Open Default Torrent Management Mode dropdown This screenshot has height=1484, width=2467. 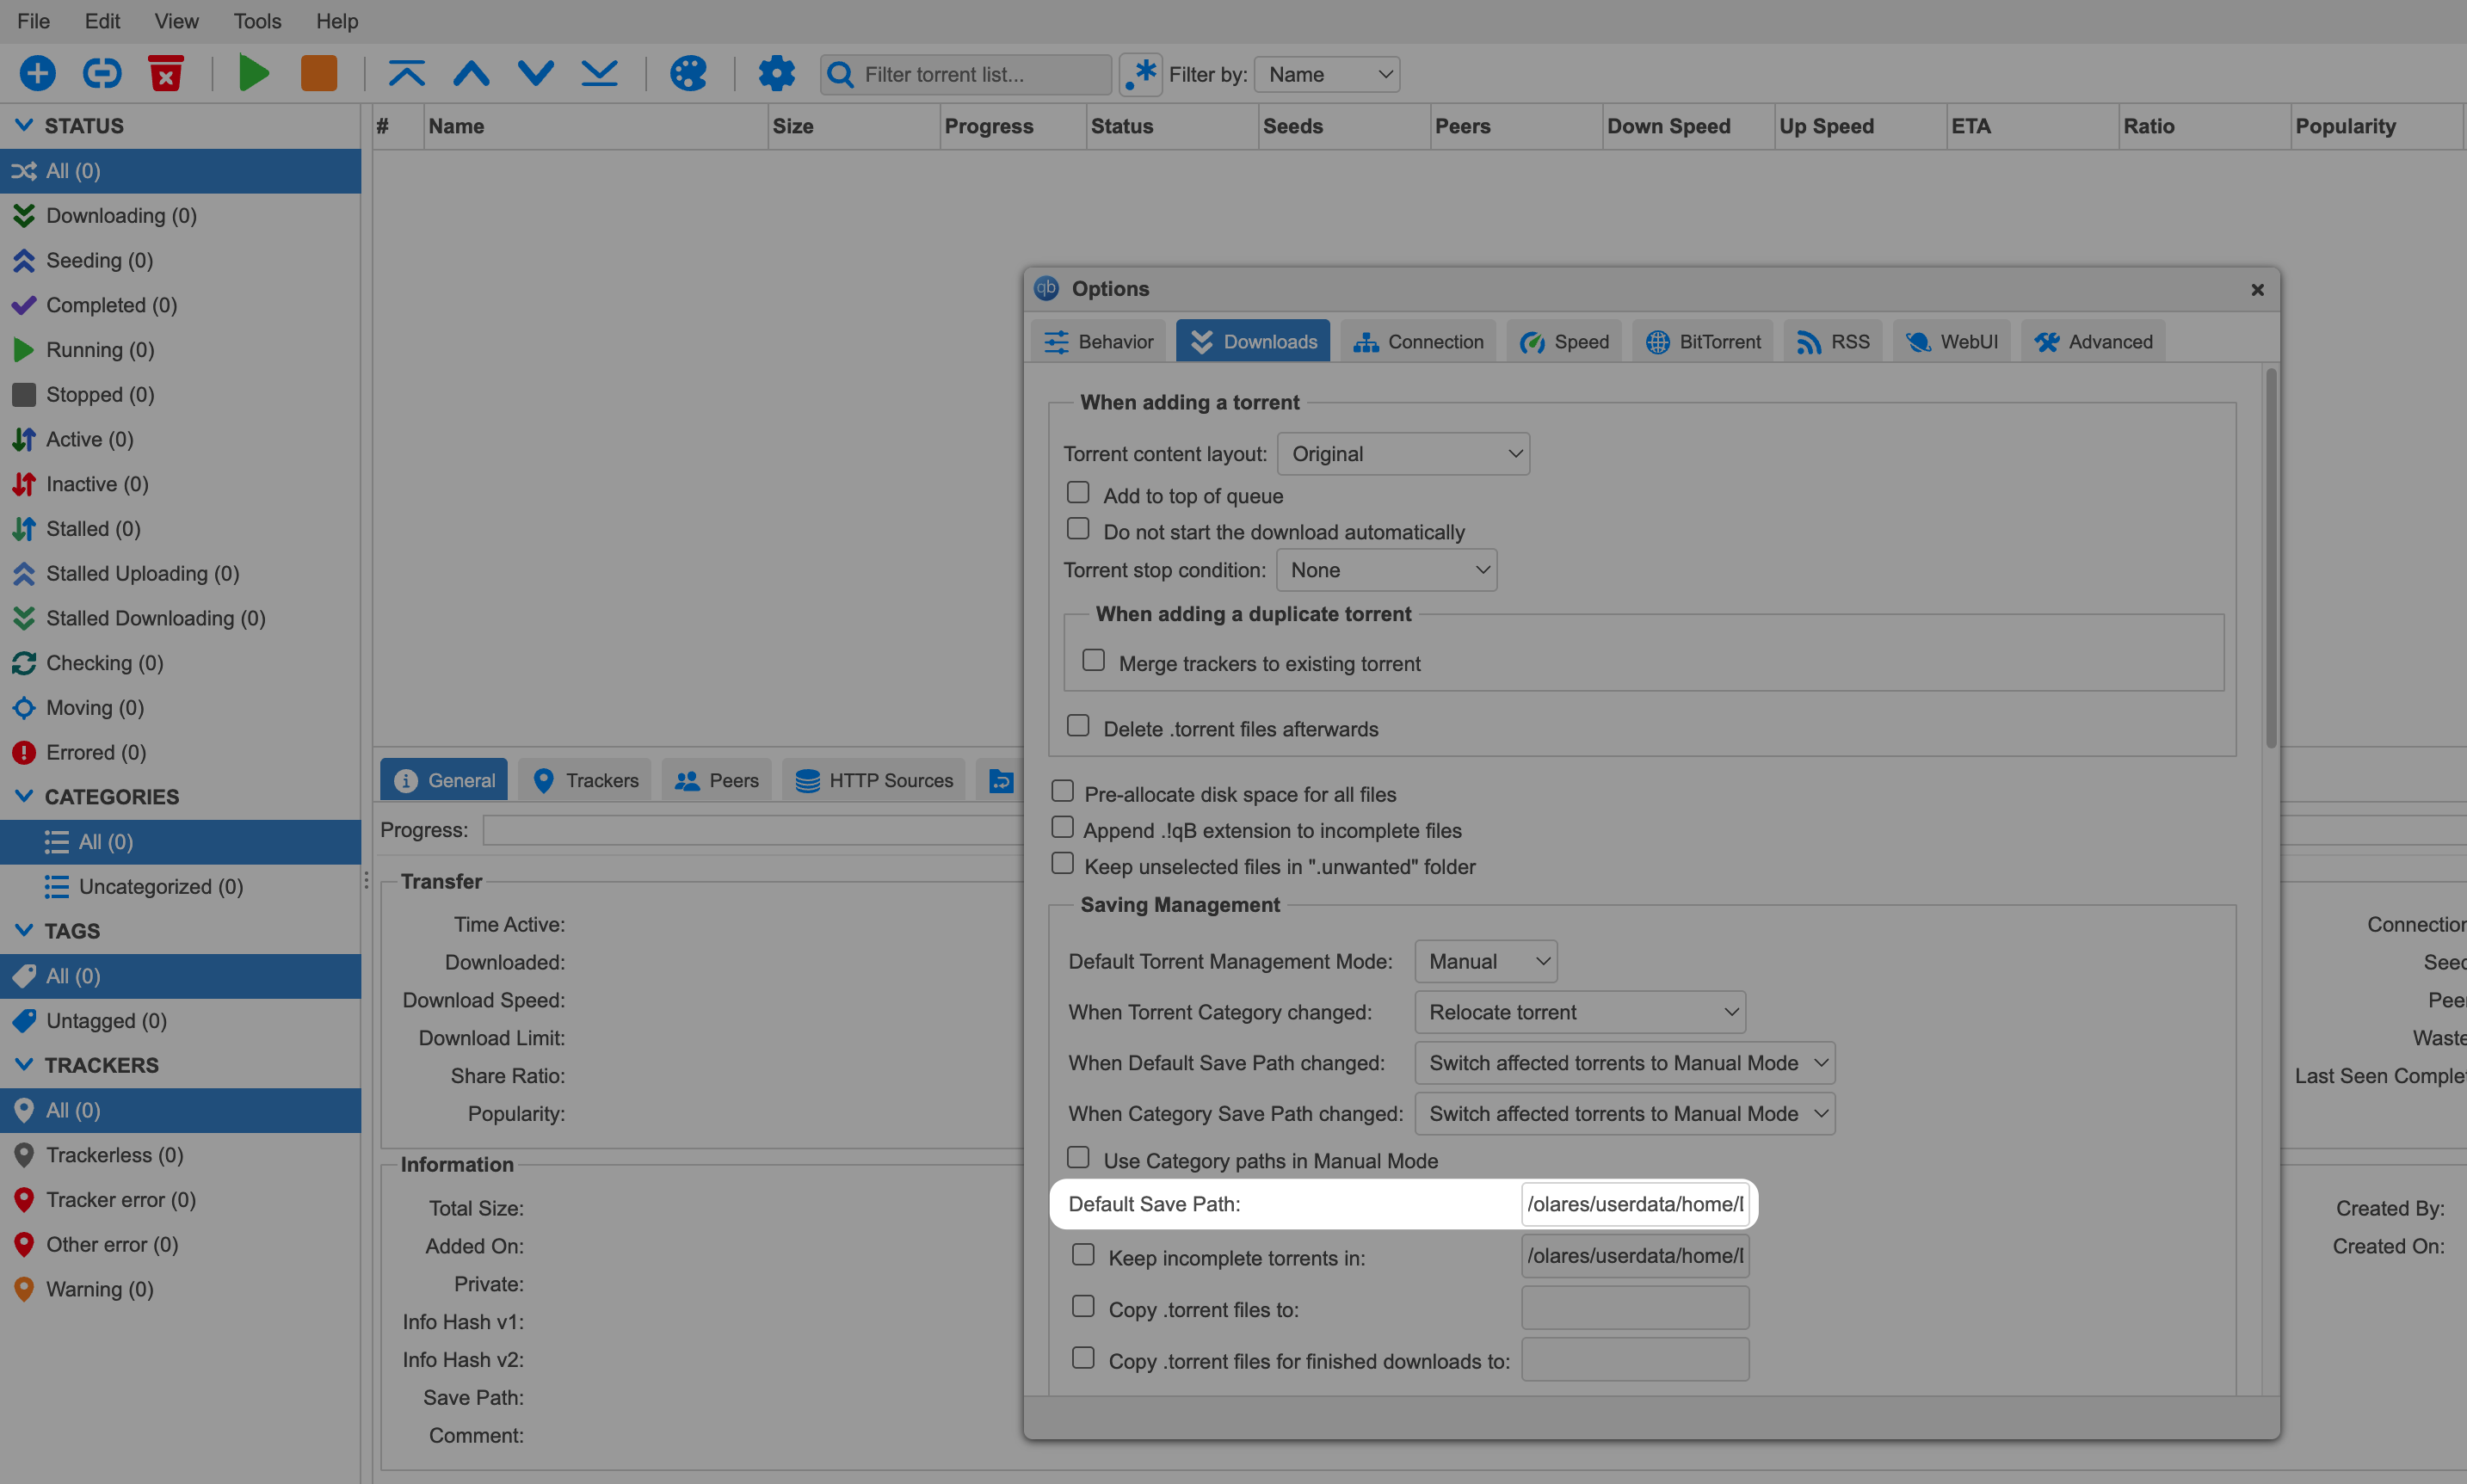(1486, 962)
